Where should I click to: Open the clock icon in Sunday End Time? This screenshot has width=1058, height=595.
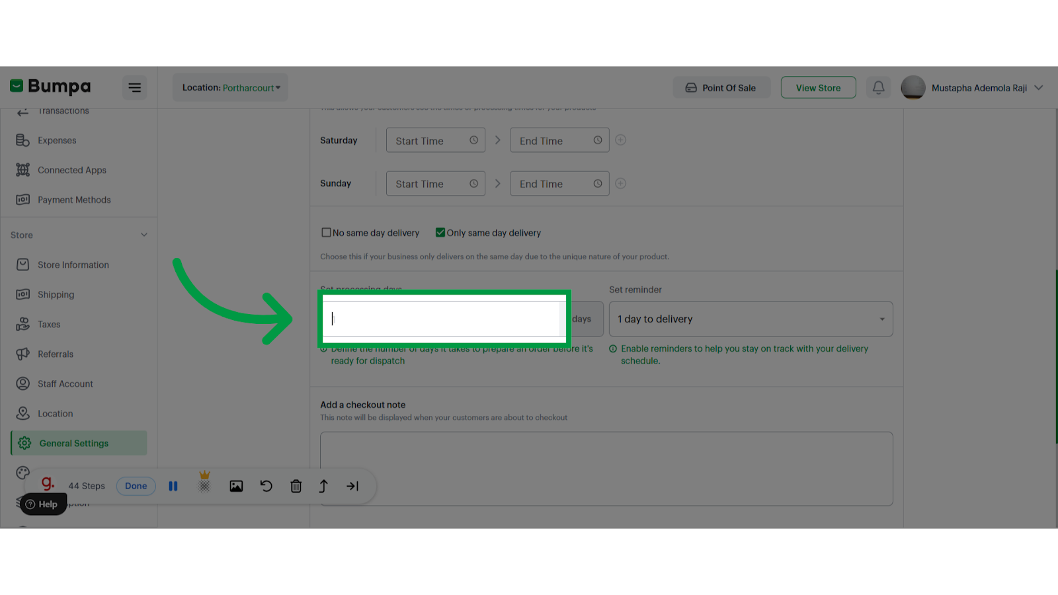coord(598,183)
